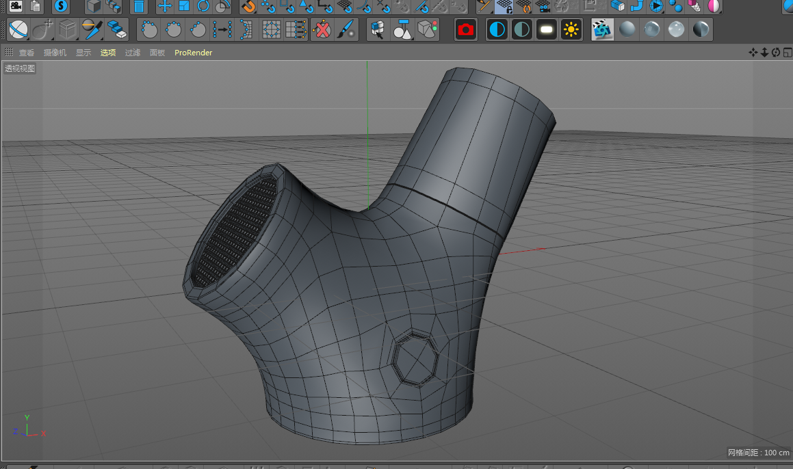Click the film camera icon in top row

click(x=16, y=7)
